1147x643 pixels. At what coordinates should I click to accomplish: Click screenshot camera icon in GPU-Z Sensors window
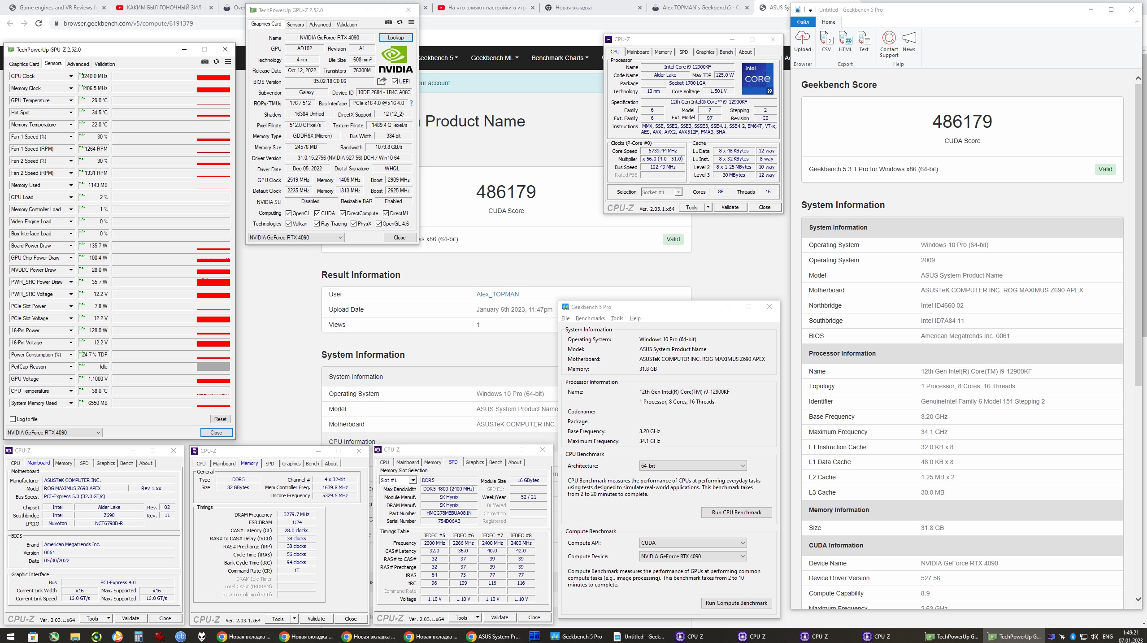click(205, 61)
